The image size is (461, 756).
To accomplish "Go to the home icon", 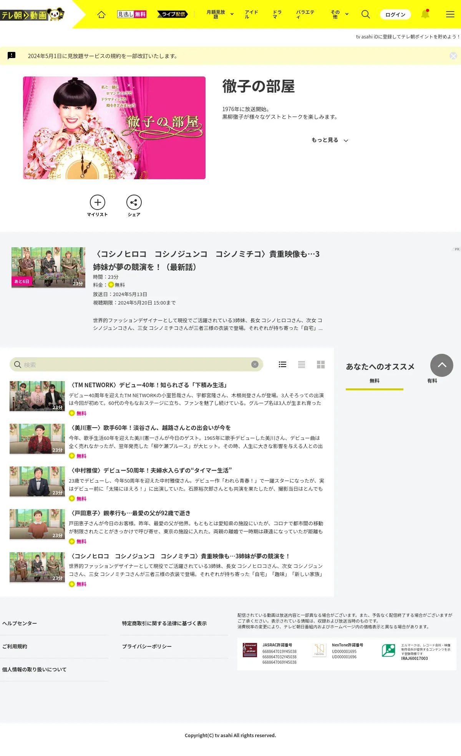I will (x=101, y=14).
